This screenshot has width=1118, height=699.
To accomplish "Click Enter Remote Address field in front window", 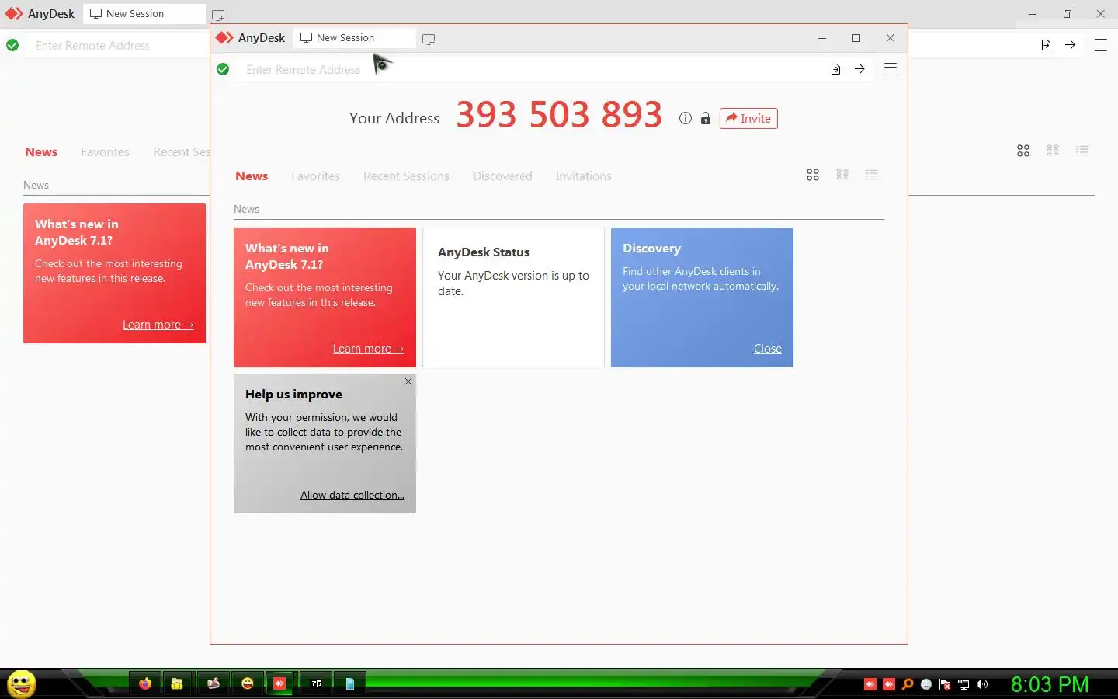I will pyautogui.click(x=528, y=69).
